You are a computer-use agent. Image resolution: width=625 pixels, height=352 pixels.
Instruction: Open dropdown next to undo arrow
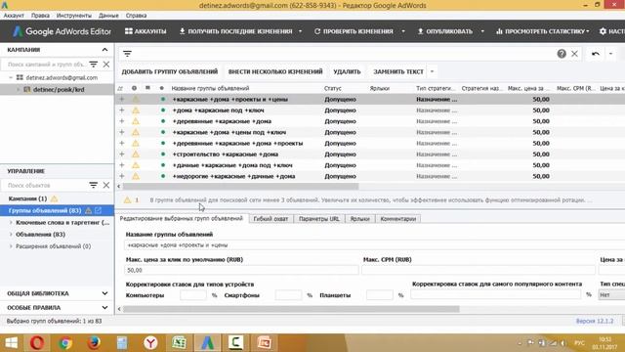[x=610, y=54]
